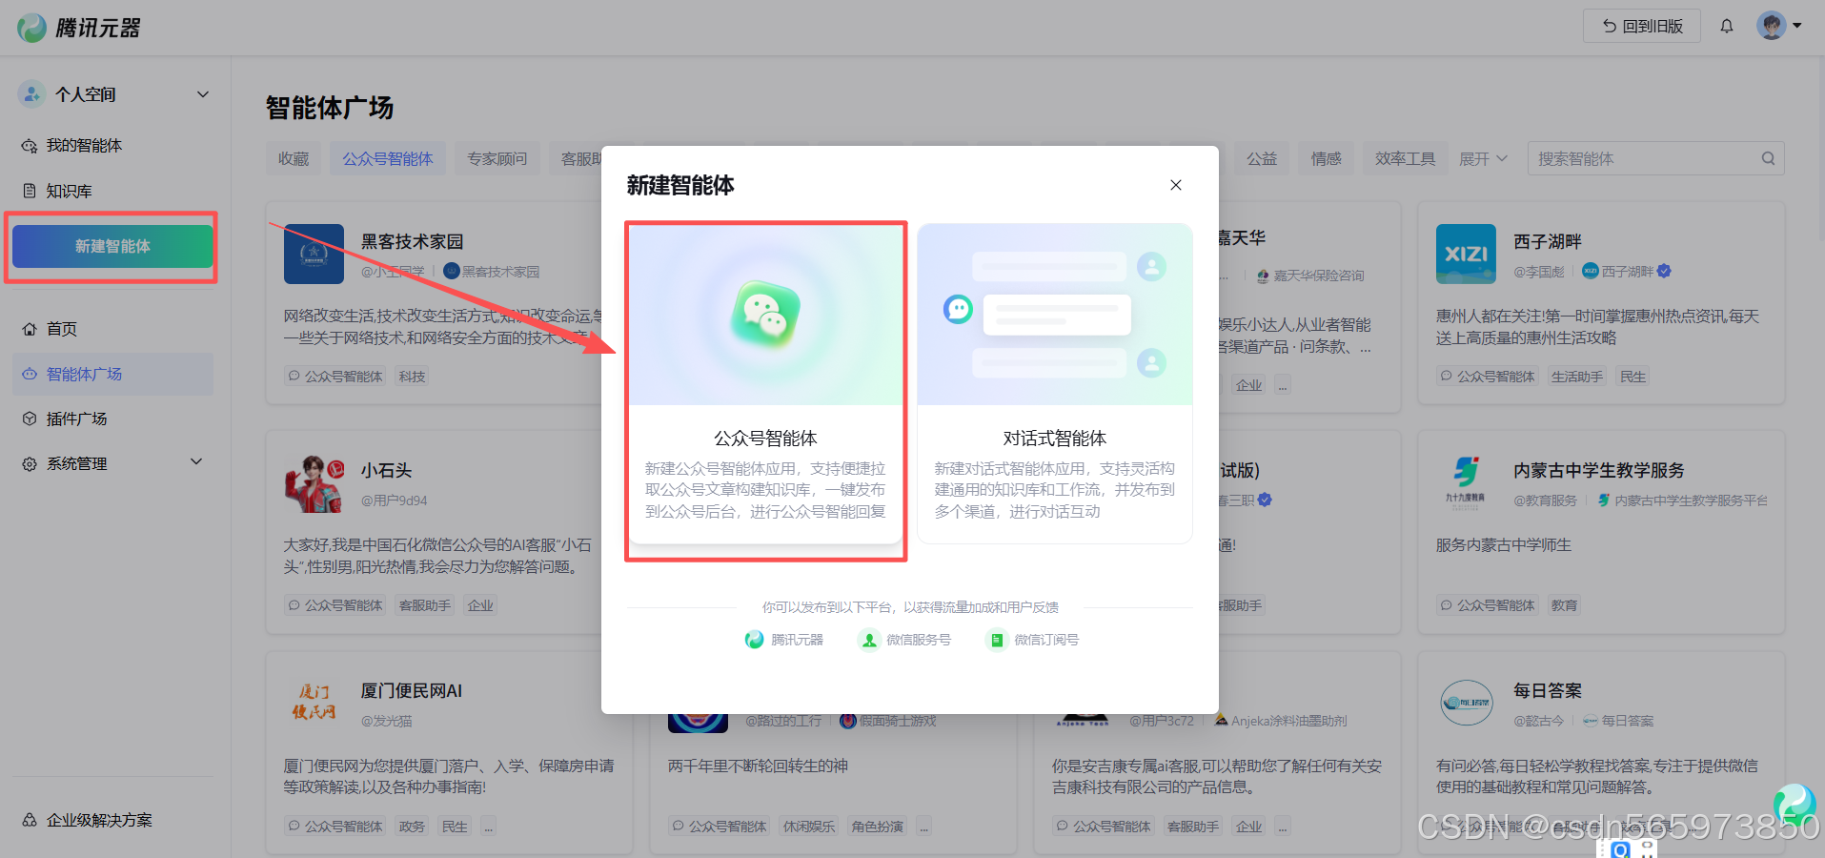Collapse the 个人空间 section

[202, 93]
